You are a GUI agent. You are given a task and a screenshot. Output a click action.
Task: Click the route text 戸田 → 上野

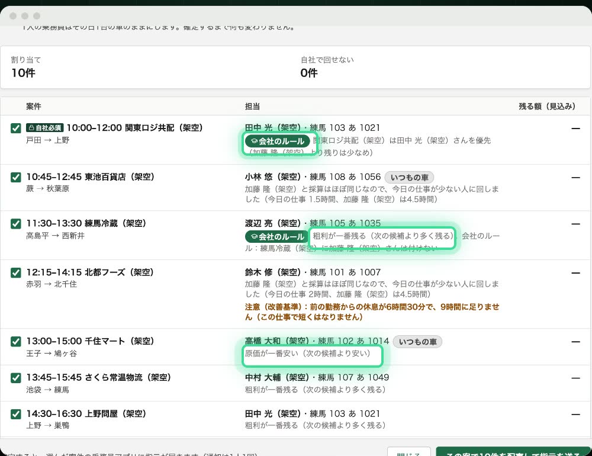(x=47, y=140)
